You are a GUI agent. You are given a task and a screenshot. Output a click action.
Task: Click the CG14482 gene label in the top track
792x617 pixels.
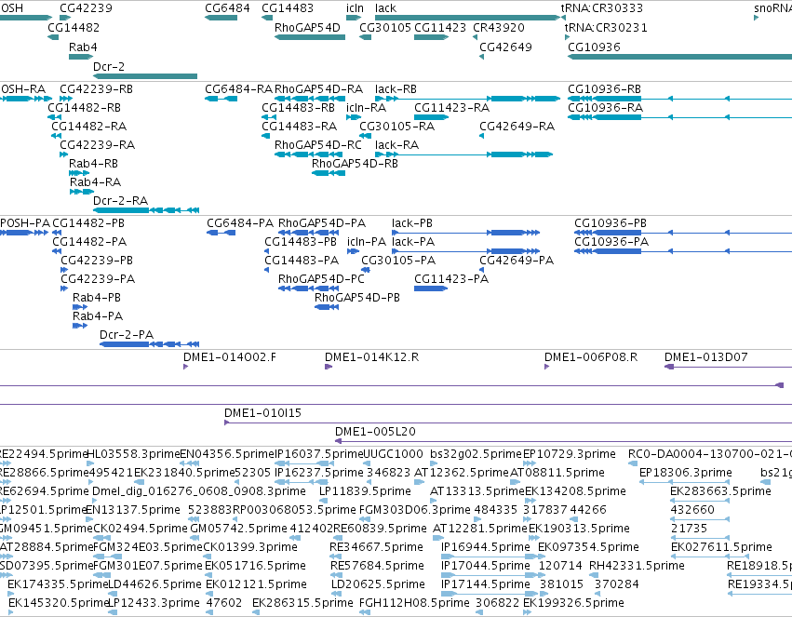[x=74, y=27]
